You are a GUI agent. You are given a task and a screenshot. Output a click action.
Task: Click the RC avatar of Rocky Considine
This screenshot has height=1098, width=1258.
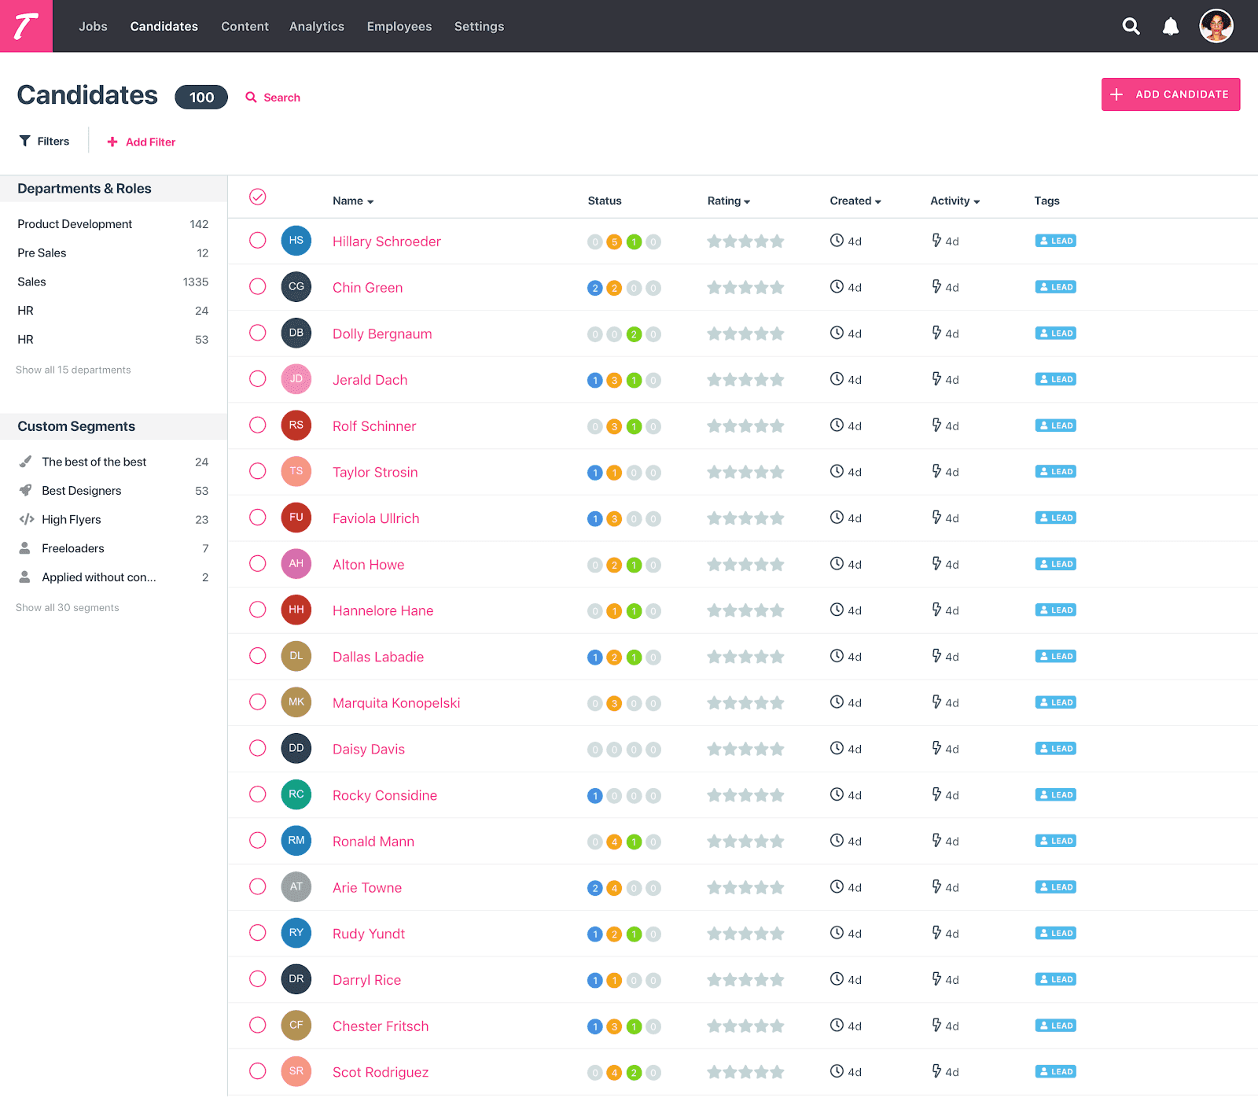[296, 794]
